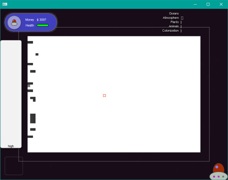The image size is (228, 180).
Task: Click the Plants progress indicator
Action: point(181,22)
